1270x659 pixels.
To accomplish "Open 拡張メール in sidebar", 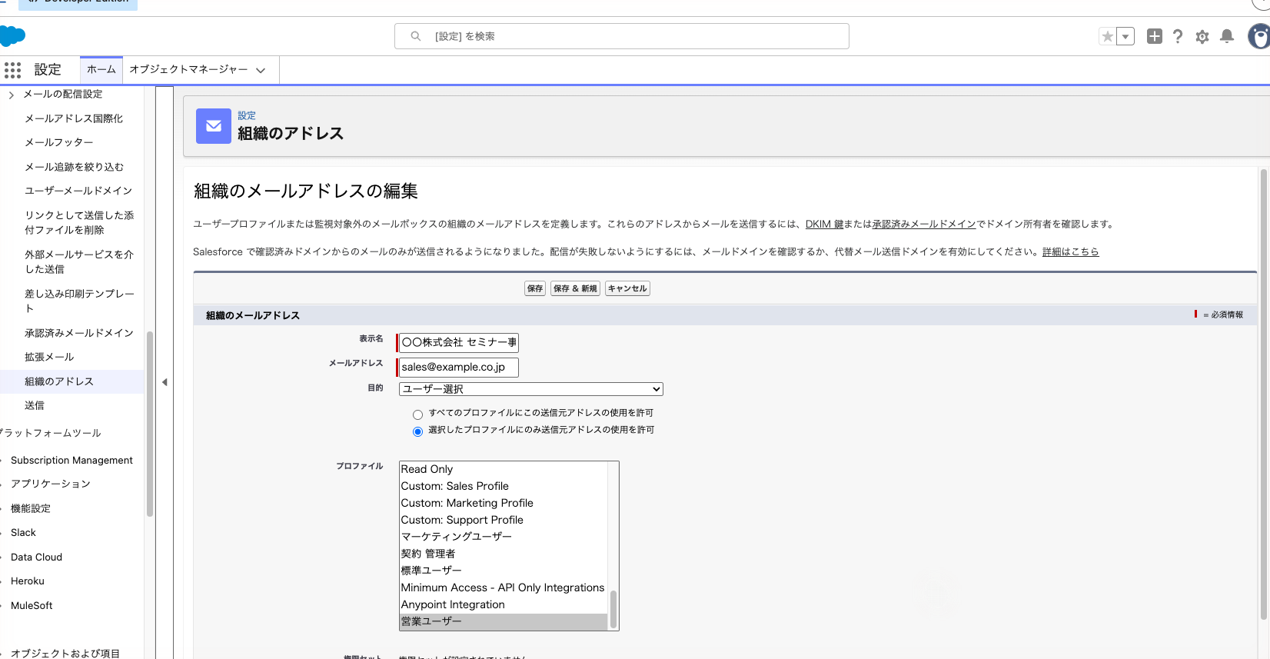I will pos(49,357).
